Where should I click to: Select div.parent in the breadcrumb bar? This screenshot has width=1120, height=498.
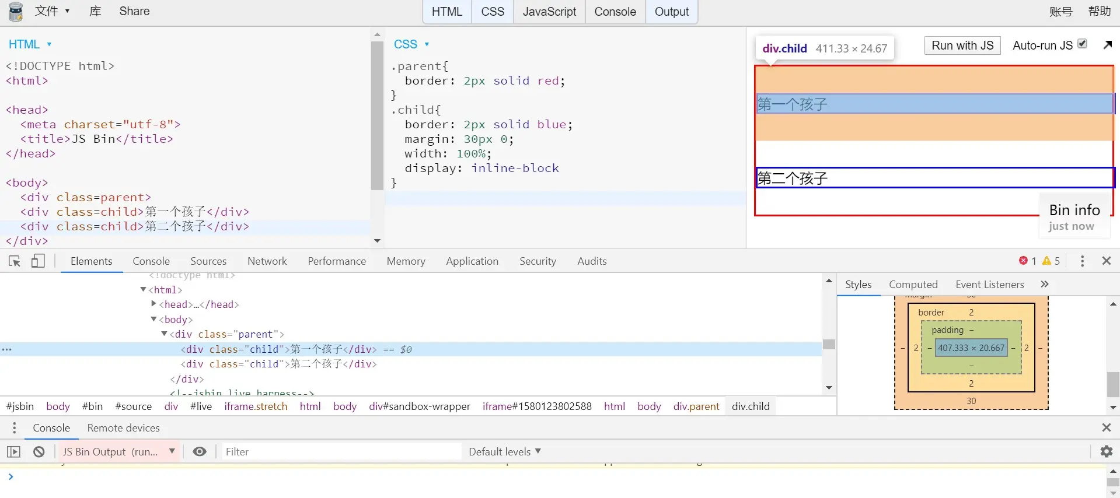click(x=696, y=406)
